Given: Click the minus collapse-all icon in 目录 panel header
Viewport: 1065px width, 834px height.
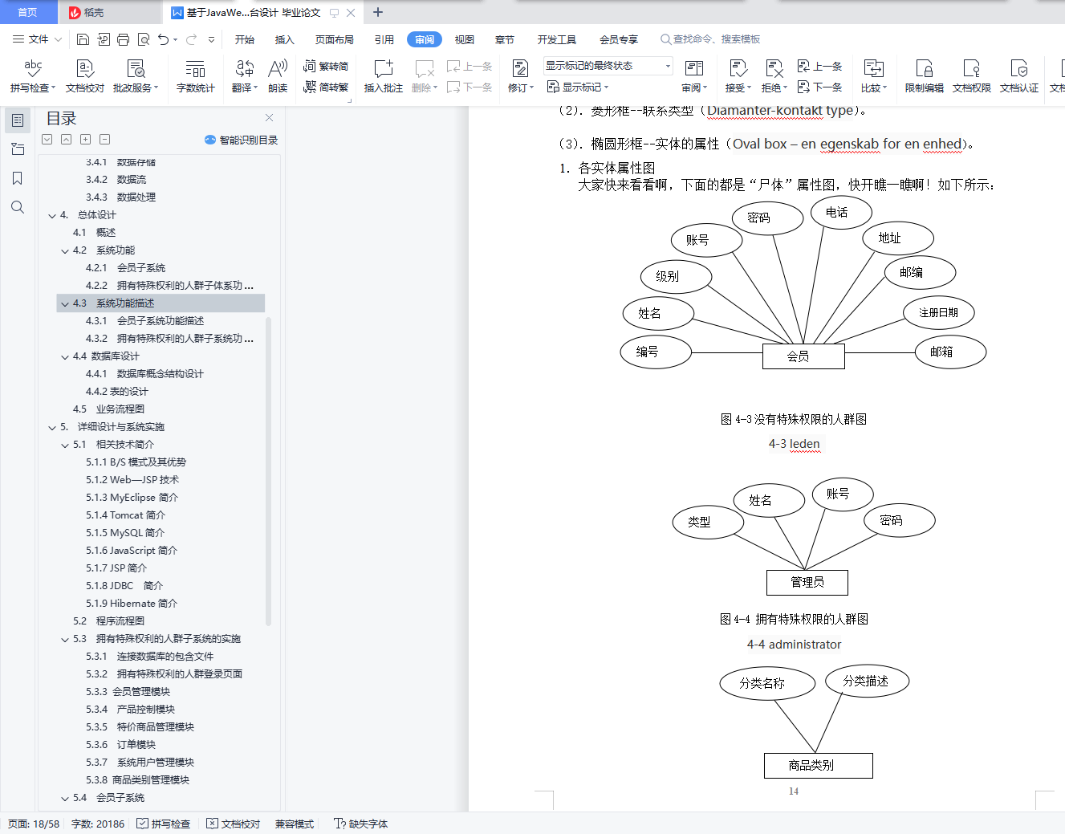Looking at the screenshot, I should point(104,139).
